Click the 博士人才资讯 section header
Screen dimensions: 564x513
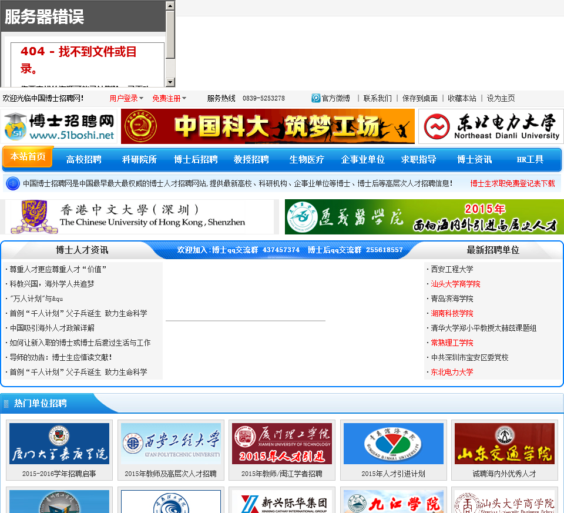(x=82, y=250)
